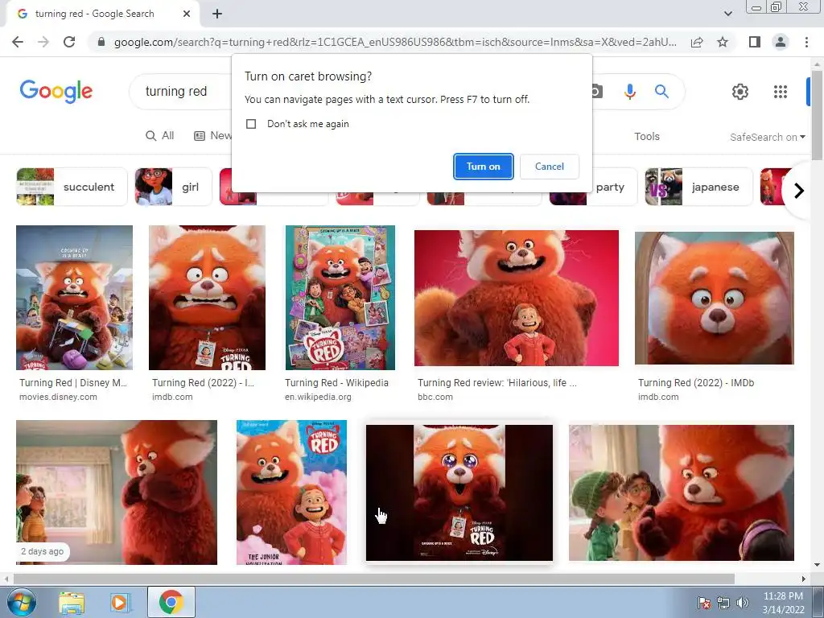Open the Chrome profile avatar
824x618 pixels.
pos(781,42)
